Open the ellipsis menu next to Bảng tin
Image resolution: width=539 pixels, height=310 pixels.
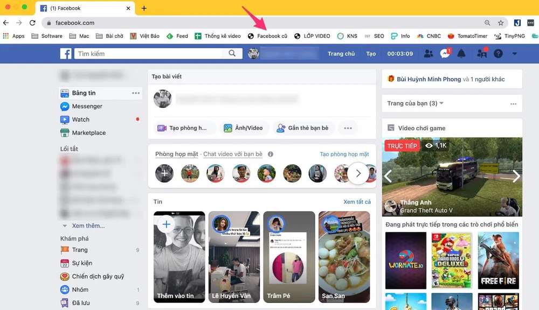pos(136,93)
